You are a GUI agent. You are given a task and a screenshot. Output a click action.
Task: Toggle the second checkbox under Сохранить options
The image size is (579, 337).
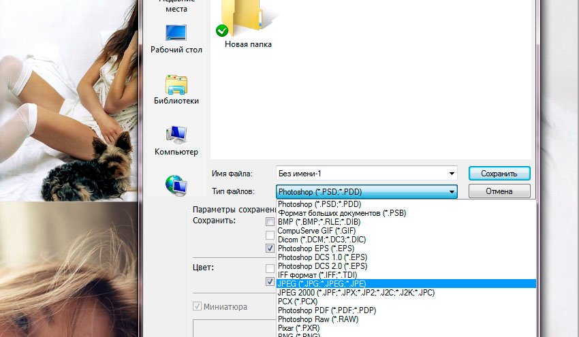(270, 235)
